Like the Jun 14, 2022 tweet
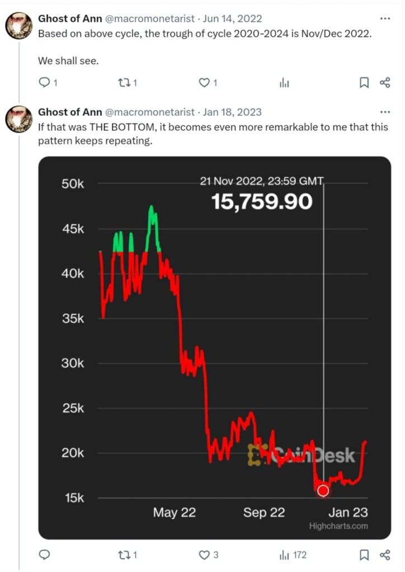405x572 pixels. (205, 83)
